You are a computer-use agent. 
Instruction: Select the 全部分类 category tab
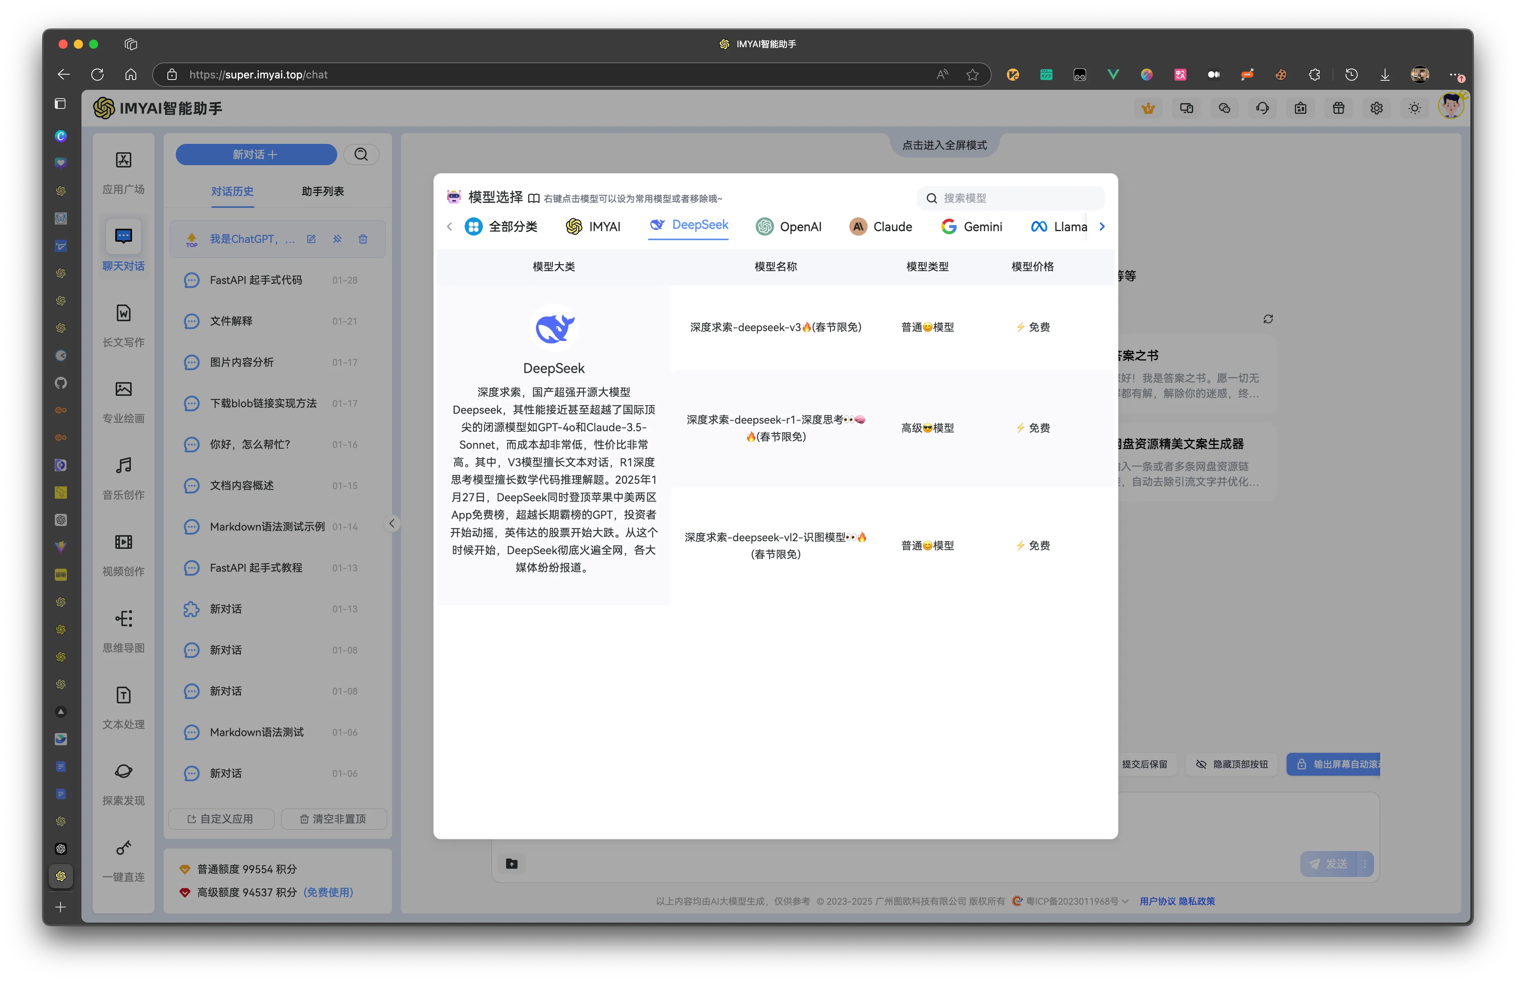click(x=501, y=226)
